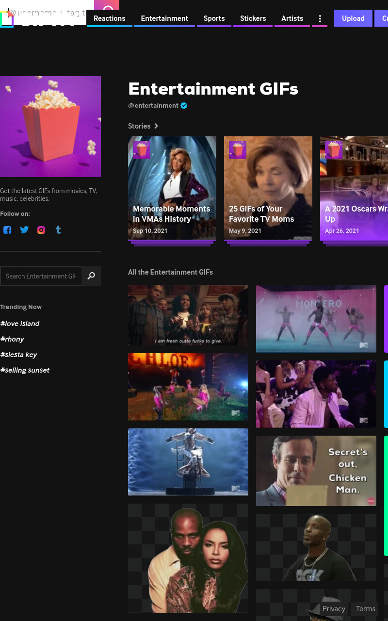Click the popcorn avatar on the VMAs story
Viewport: 388px width, 621px height.
tap(142, 150)
